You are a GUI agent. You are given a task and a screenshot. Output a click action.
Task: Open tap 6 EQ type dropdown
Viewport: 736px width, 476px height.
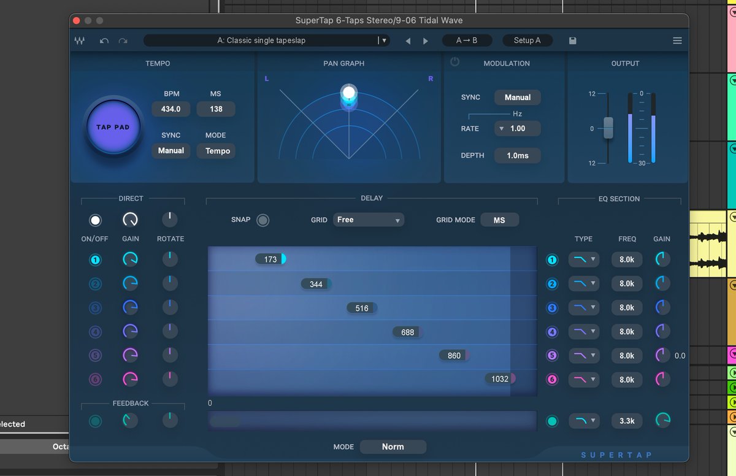pyautogui.click(x=584, y=379)
